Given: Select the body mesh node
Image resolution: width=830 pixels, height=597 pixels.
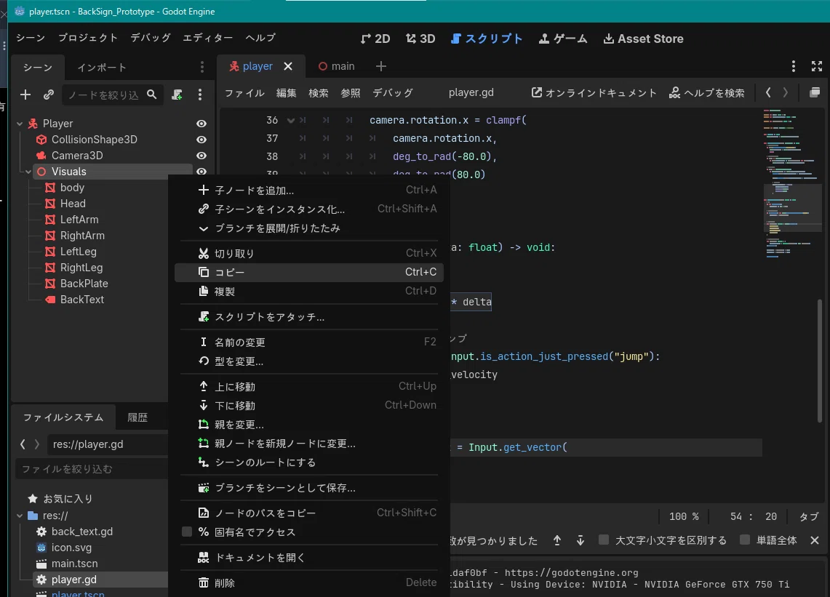Looking at the screenshot, I should (x=72, y=188).
